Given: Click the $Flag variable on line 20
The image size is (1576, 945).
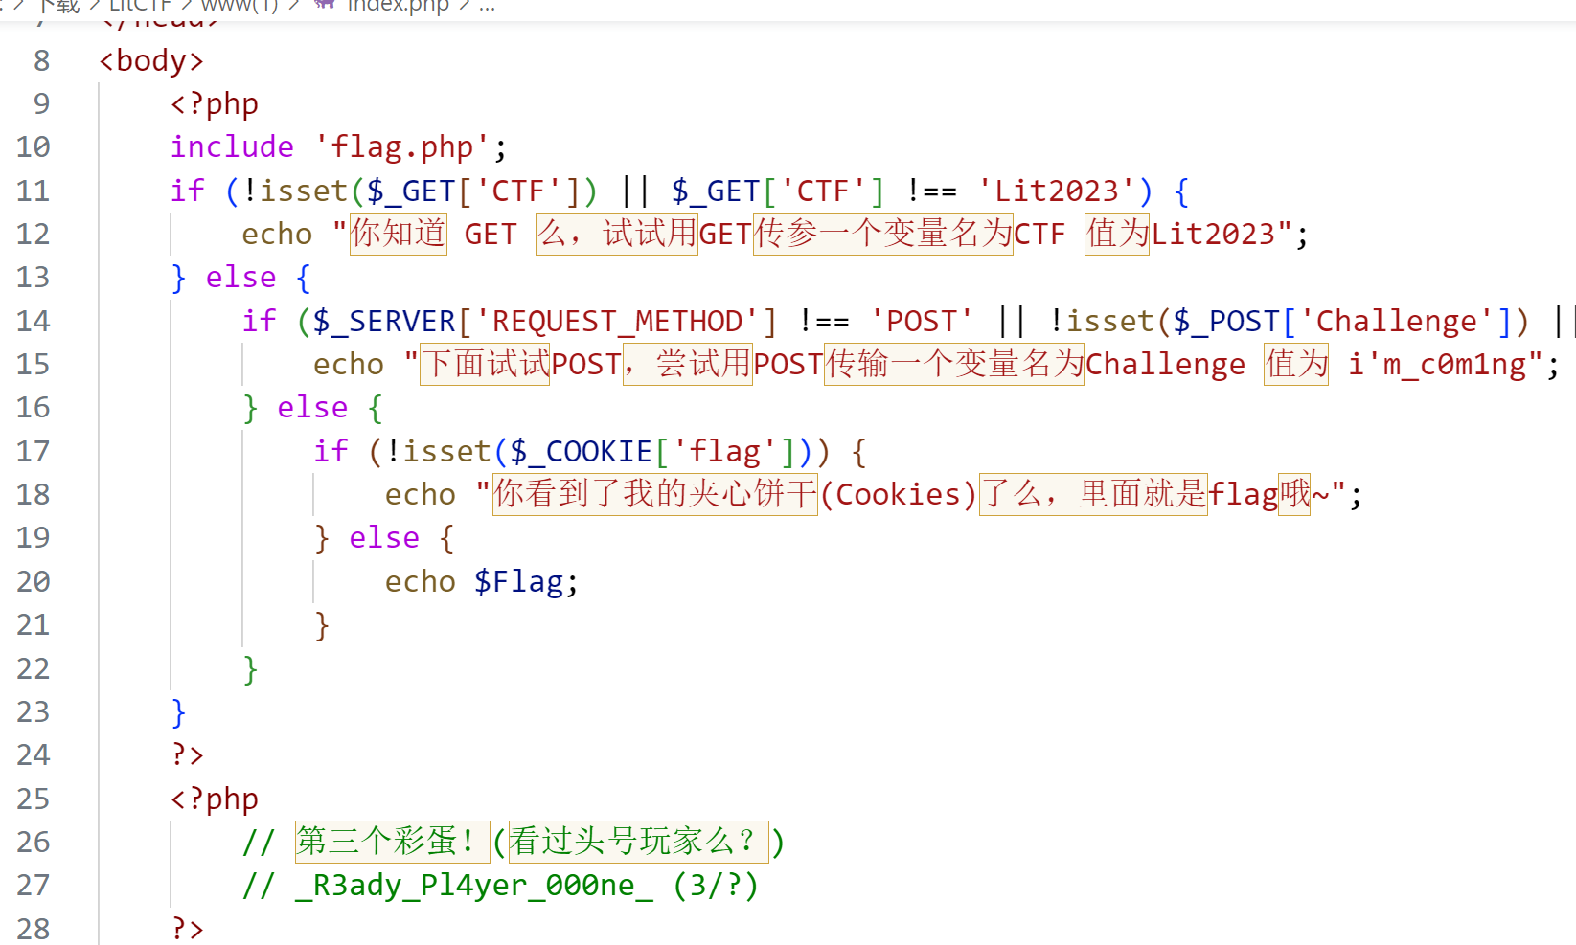Looking at the screenshot, I should [x=518, y=581].
